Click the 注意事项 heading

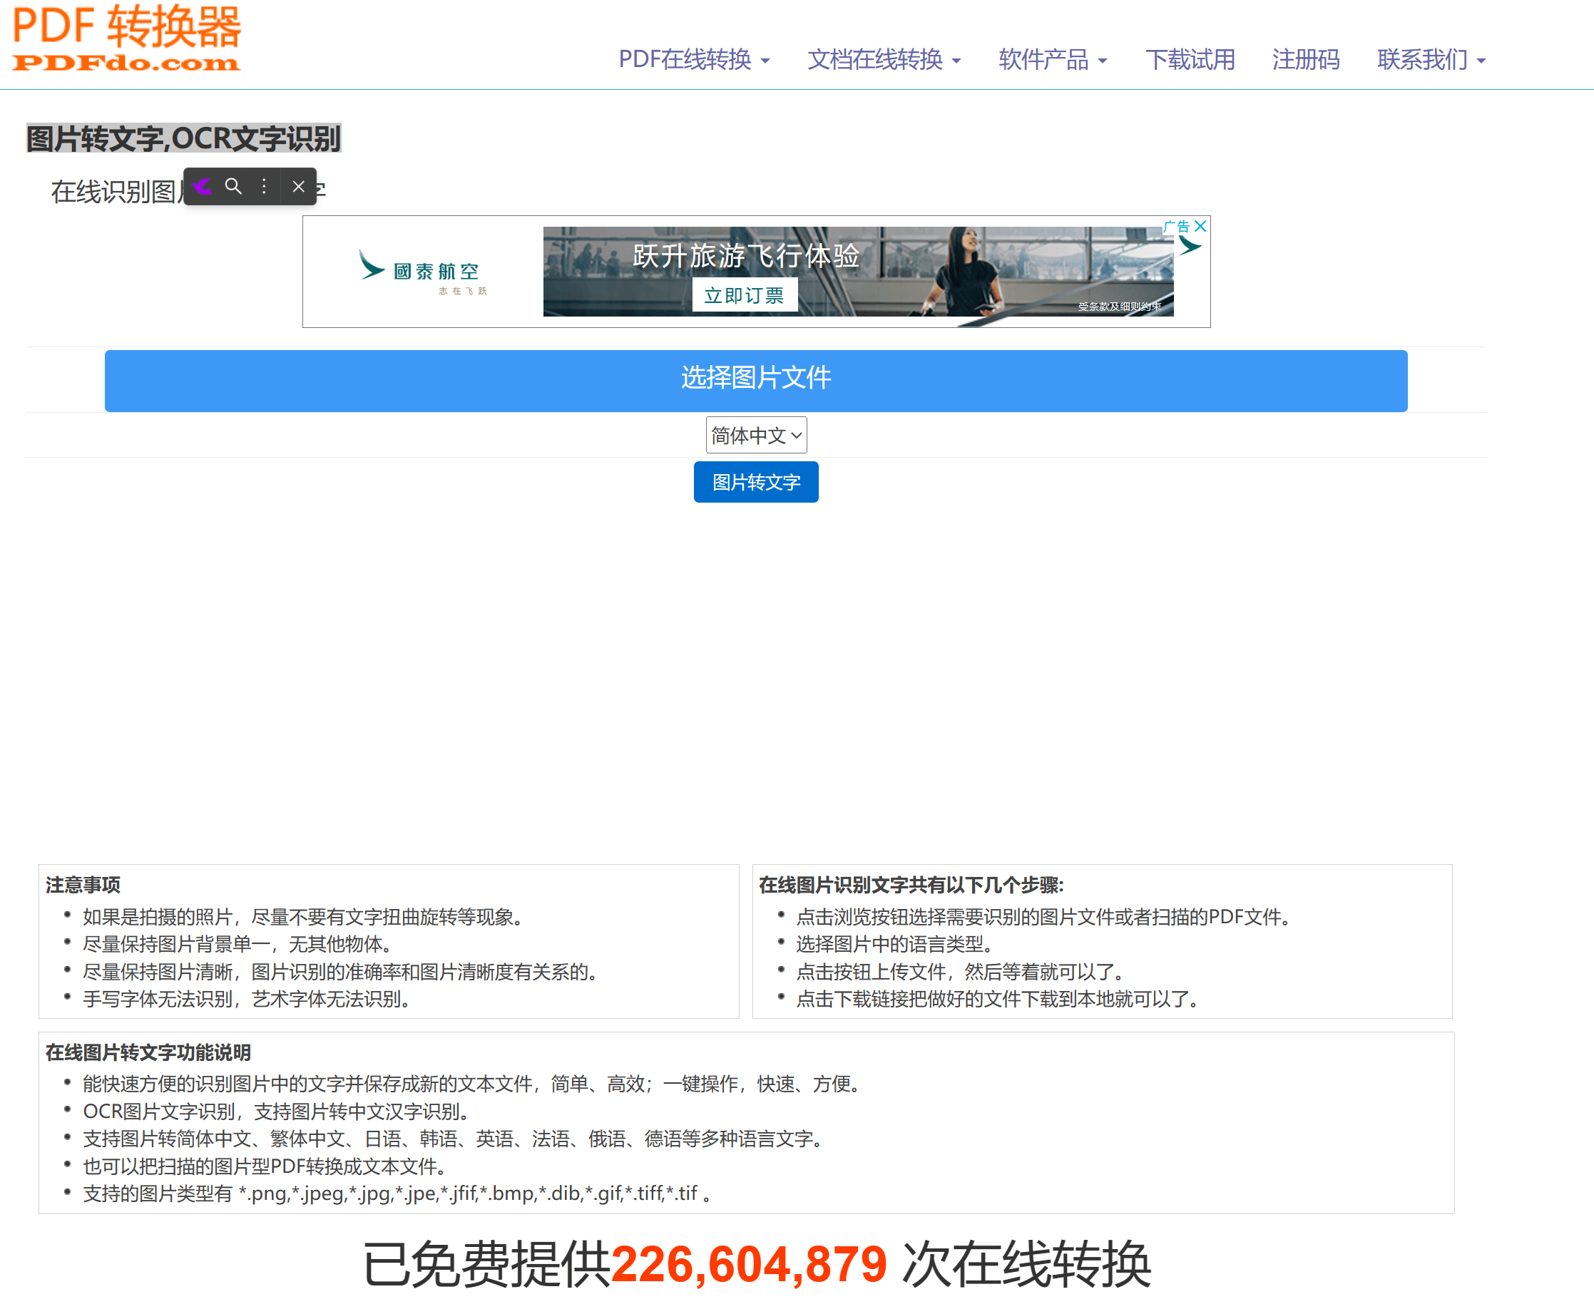(83, 885)
